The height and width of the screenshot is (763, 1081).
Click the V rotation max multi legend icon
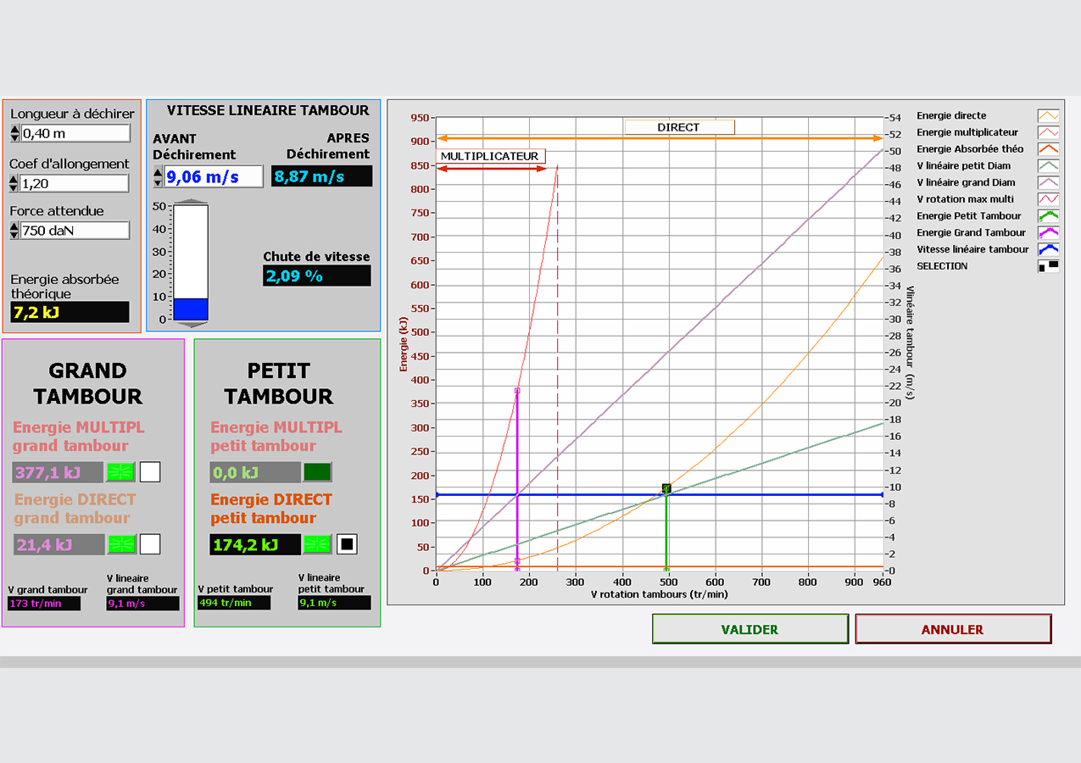click(x=1049, y=199)
